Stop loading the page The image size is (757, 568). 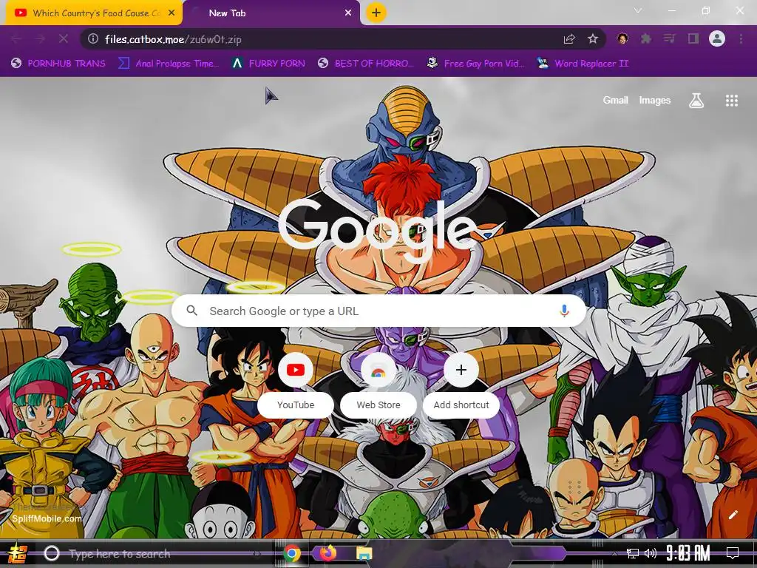(x=64, y=38)
